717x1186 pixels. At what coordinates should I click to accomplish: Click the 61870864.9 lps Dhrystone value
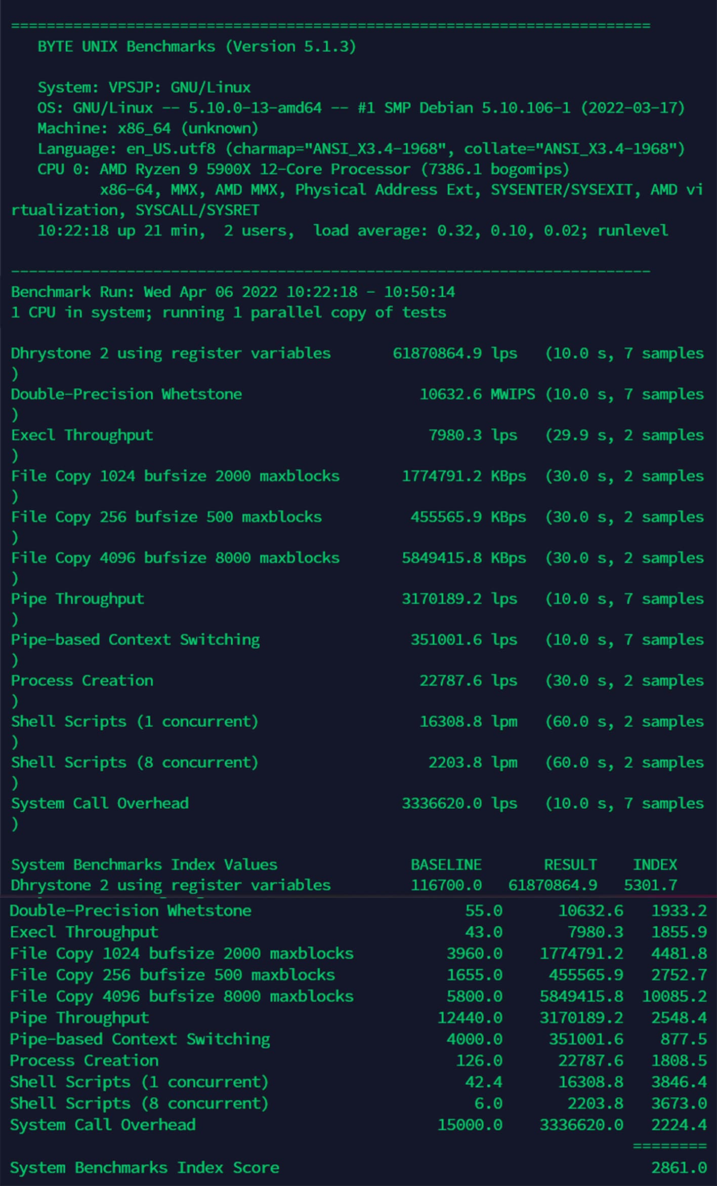[437, 353]
